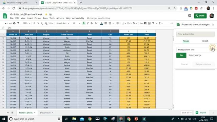This screenshot has height=122, width=217.
Task: Open the more formats 123 dropdown
Action: (51, 23)
